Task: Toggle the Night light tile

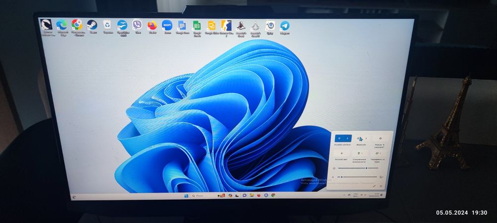Action: click(x=341, y=153)
